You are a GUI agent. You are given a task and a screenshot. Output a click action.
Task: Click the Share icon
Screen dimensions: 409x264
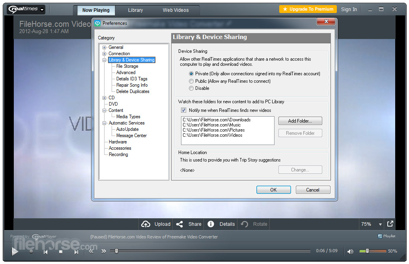coord(179,224)
